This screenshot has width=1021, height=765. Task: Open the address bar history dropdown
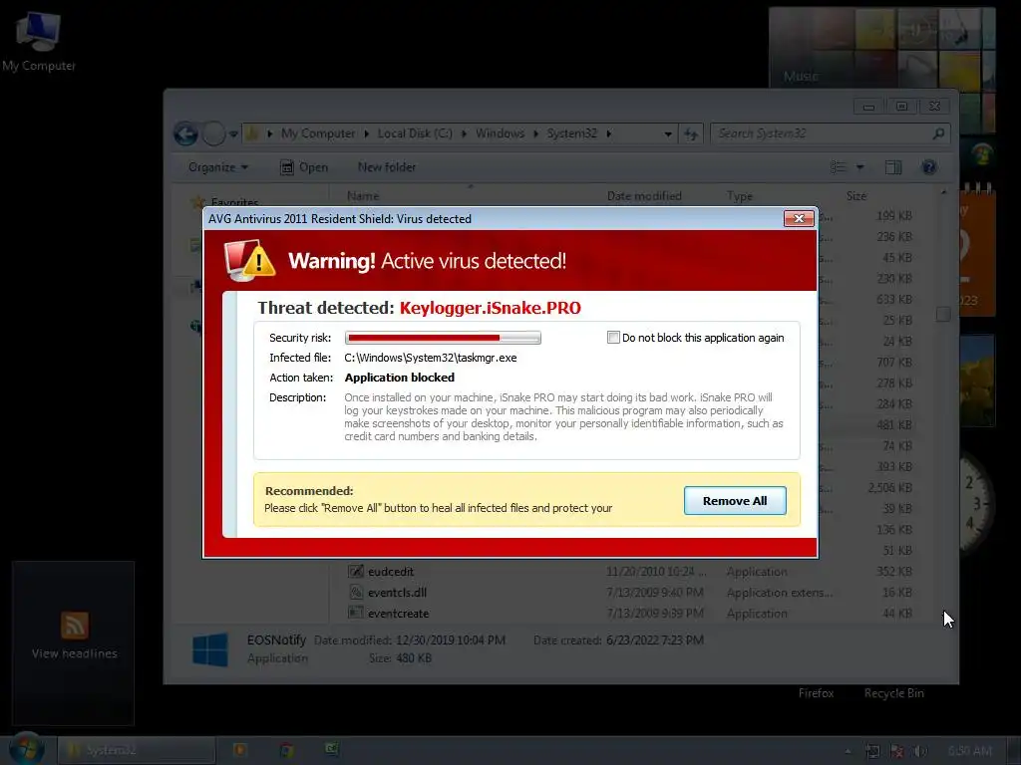tap(667, 134)
